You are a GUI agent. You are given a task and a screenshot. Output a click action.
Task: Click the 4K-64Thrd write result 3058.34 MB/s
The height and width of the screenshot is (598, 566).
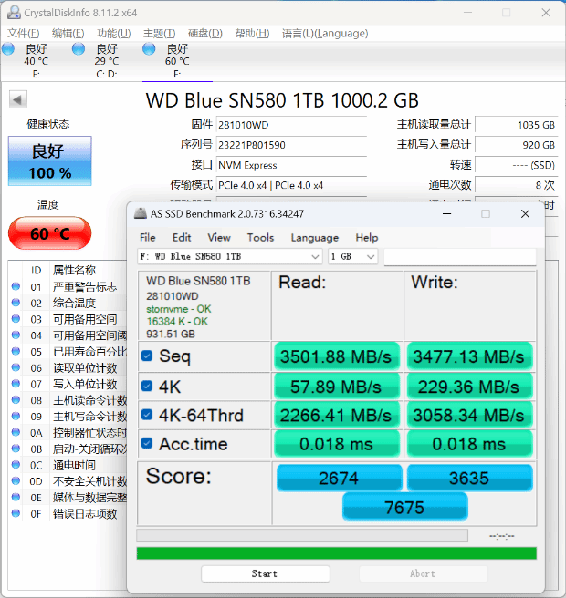point(469,415)
